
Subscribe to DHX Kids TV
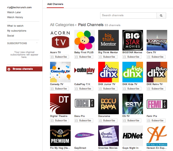(x=132, y=89)
